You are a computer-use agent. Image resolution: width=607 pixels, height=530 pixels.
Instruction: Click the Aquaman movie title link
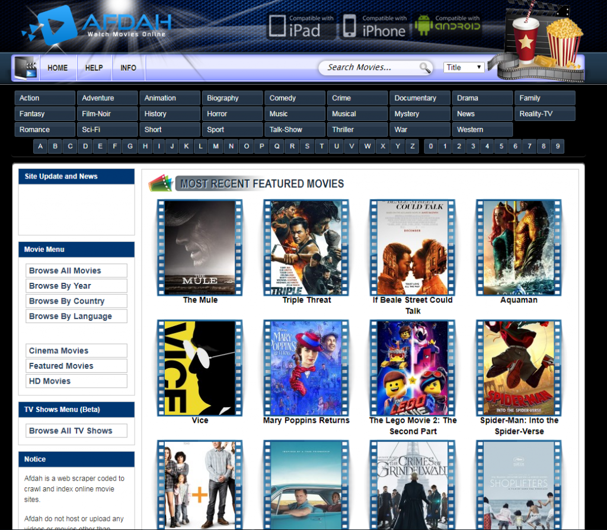coord(519,300)
